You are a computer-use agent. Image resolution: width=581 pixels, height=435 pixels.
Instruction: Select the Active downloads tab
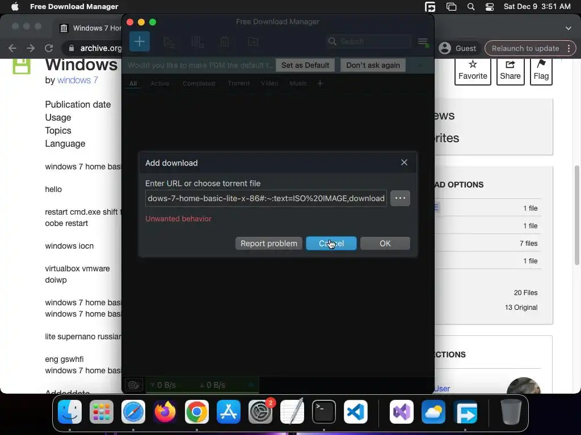click(x=159, y=84)
